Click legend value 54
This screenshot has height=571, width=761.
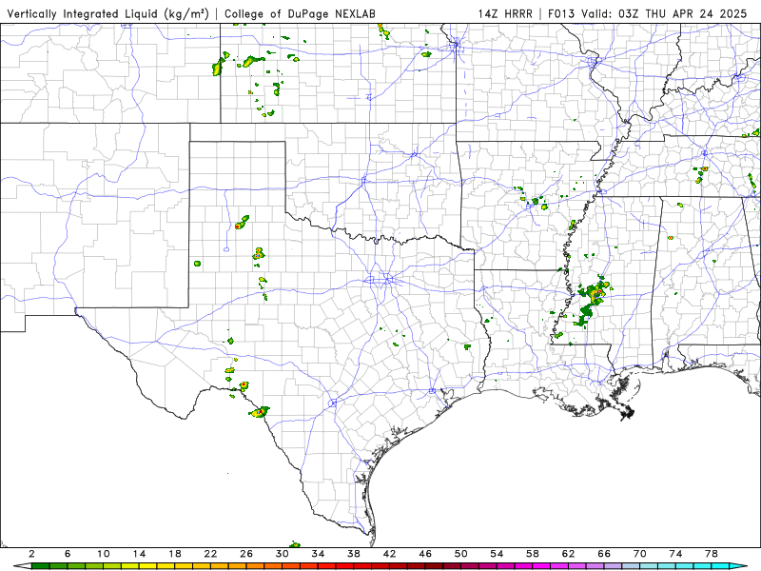(497, 554)
